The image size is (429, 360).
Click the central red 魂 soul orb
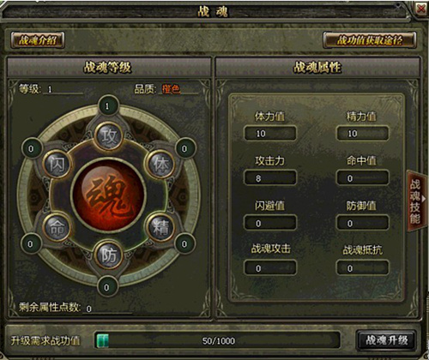click(x=109, y=195)
